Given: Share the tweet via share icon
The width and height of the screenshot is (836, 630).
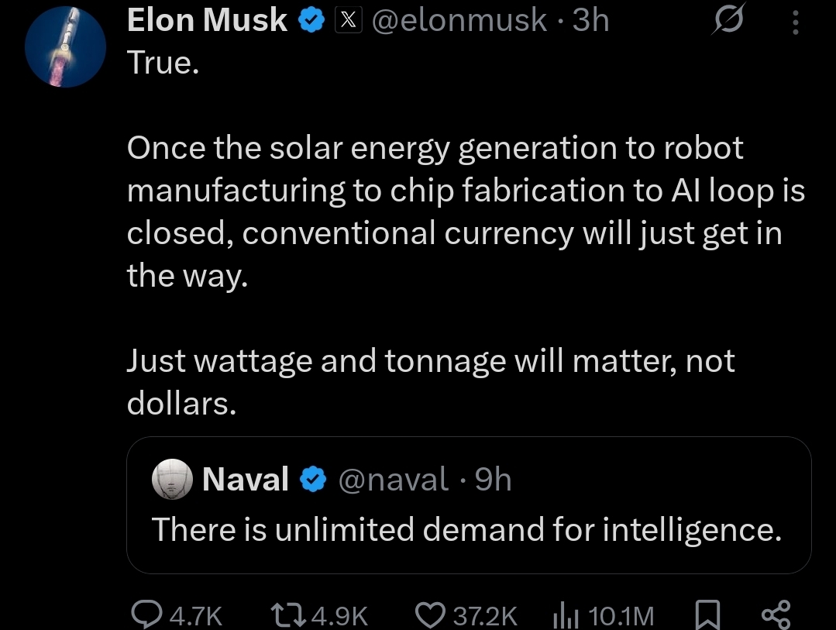Looking at the screenshot, I should coord(776,615).
